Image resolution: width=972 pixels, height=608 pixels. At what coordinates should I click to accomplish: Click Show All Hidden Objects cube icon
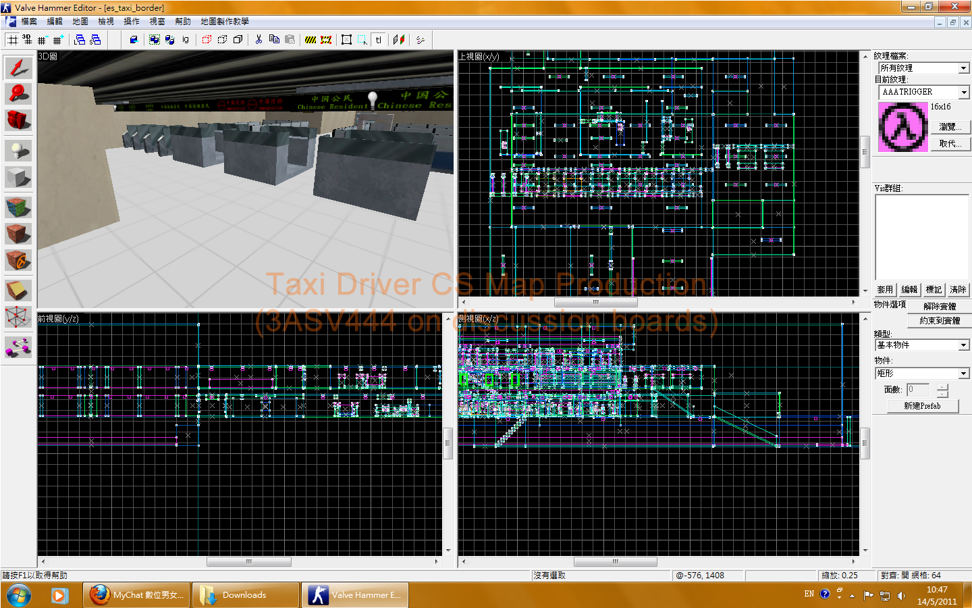tap(238, 40)
